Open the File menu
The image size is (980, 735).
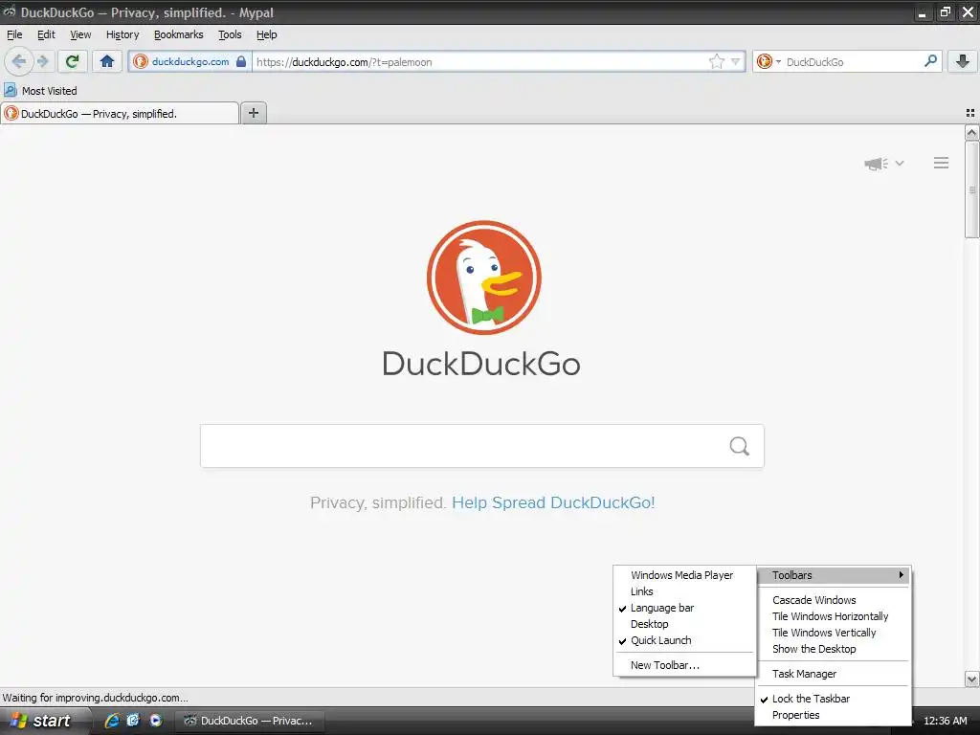14,34
